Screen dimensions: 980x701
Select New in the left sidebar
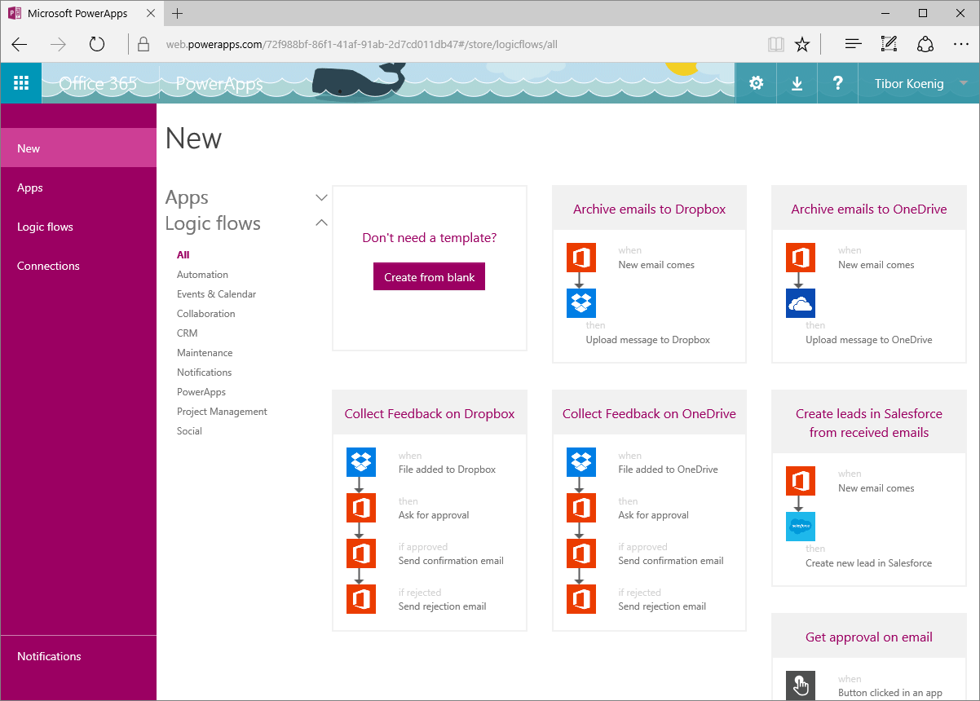[x=78, y=148]
